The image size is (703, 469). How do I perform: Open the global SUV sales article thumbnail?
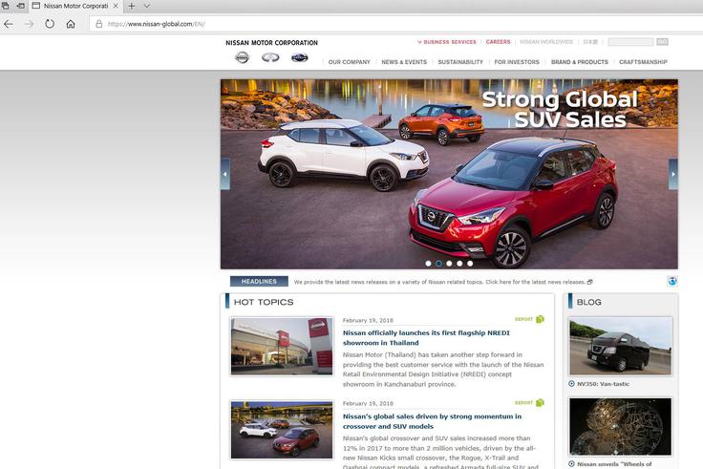point(282,430)
